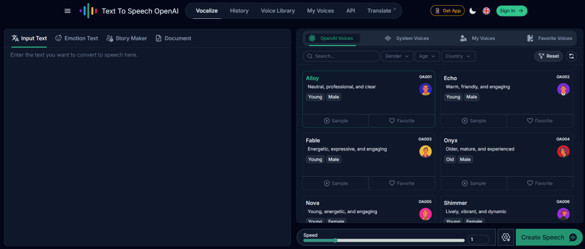Viewport: 585px width, 249px height.
Task: Select the Story Maker tab
Action: click(x=126, y=38)
